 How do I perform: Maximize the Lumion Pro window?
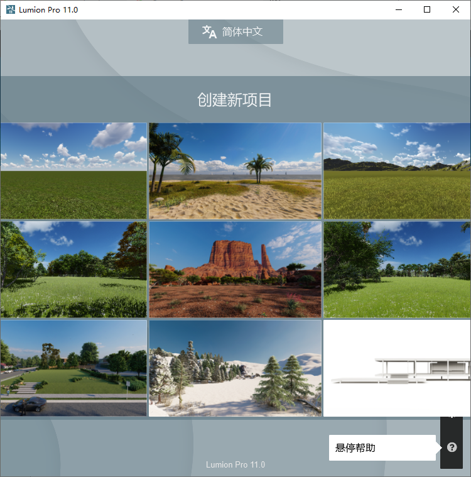click(427, 9)
